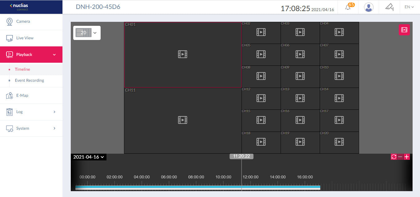Open the 2021-04-16 date dropdown
Image resolution: width=420 pixels, height=197 pixels.
(89, 157)
